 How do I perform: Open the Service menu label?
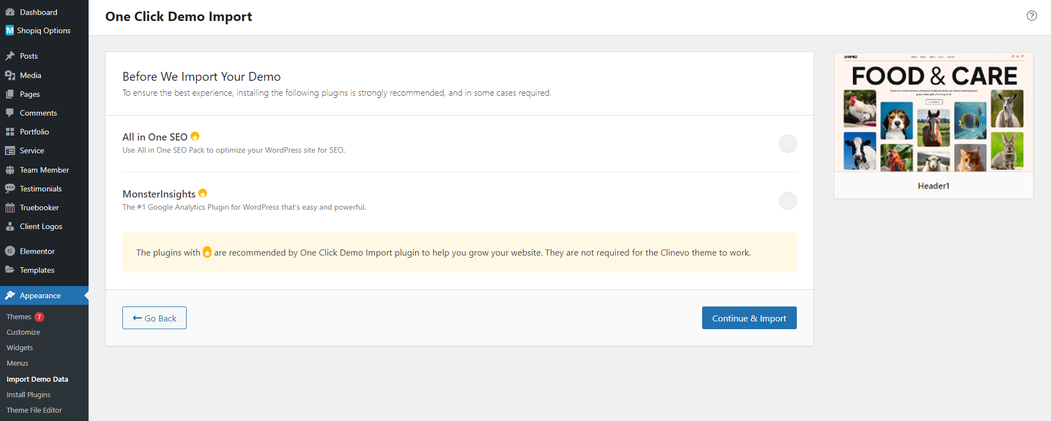32,150
